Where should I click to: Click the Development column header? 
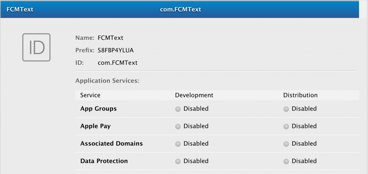point(194,95)
